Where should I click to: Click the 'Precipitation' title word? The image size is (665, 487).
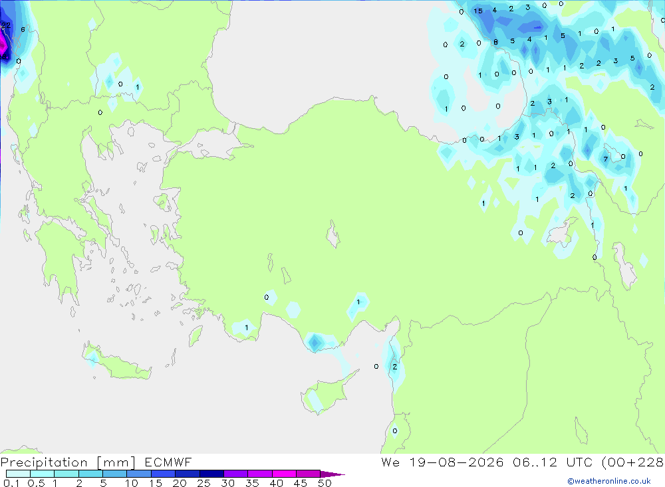pos(44,462)
